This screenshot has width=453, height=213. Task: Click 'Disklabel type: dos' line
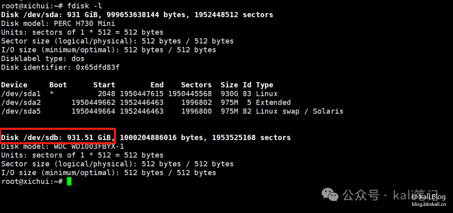pos(43,59)
